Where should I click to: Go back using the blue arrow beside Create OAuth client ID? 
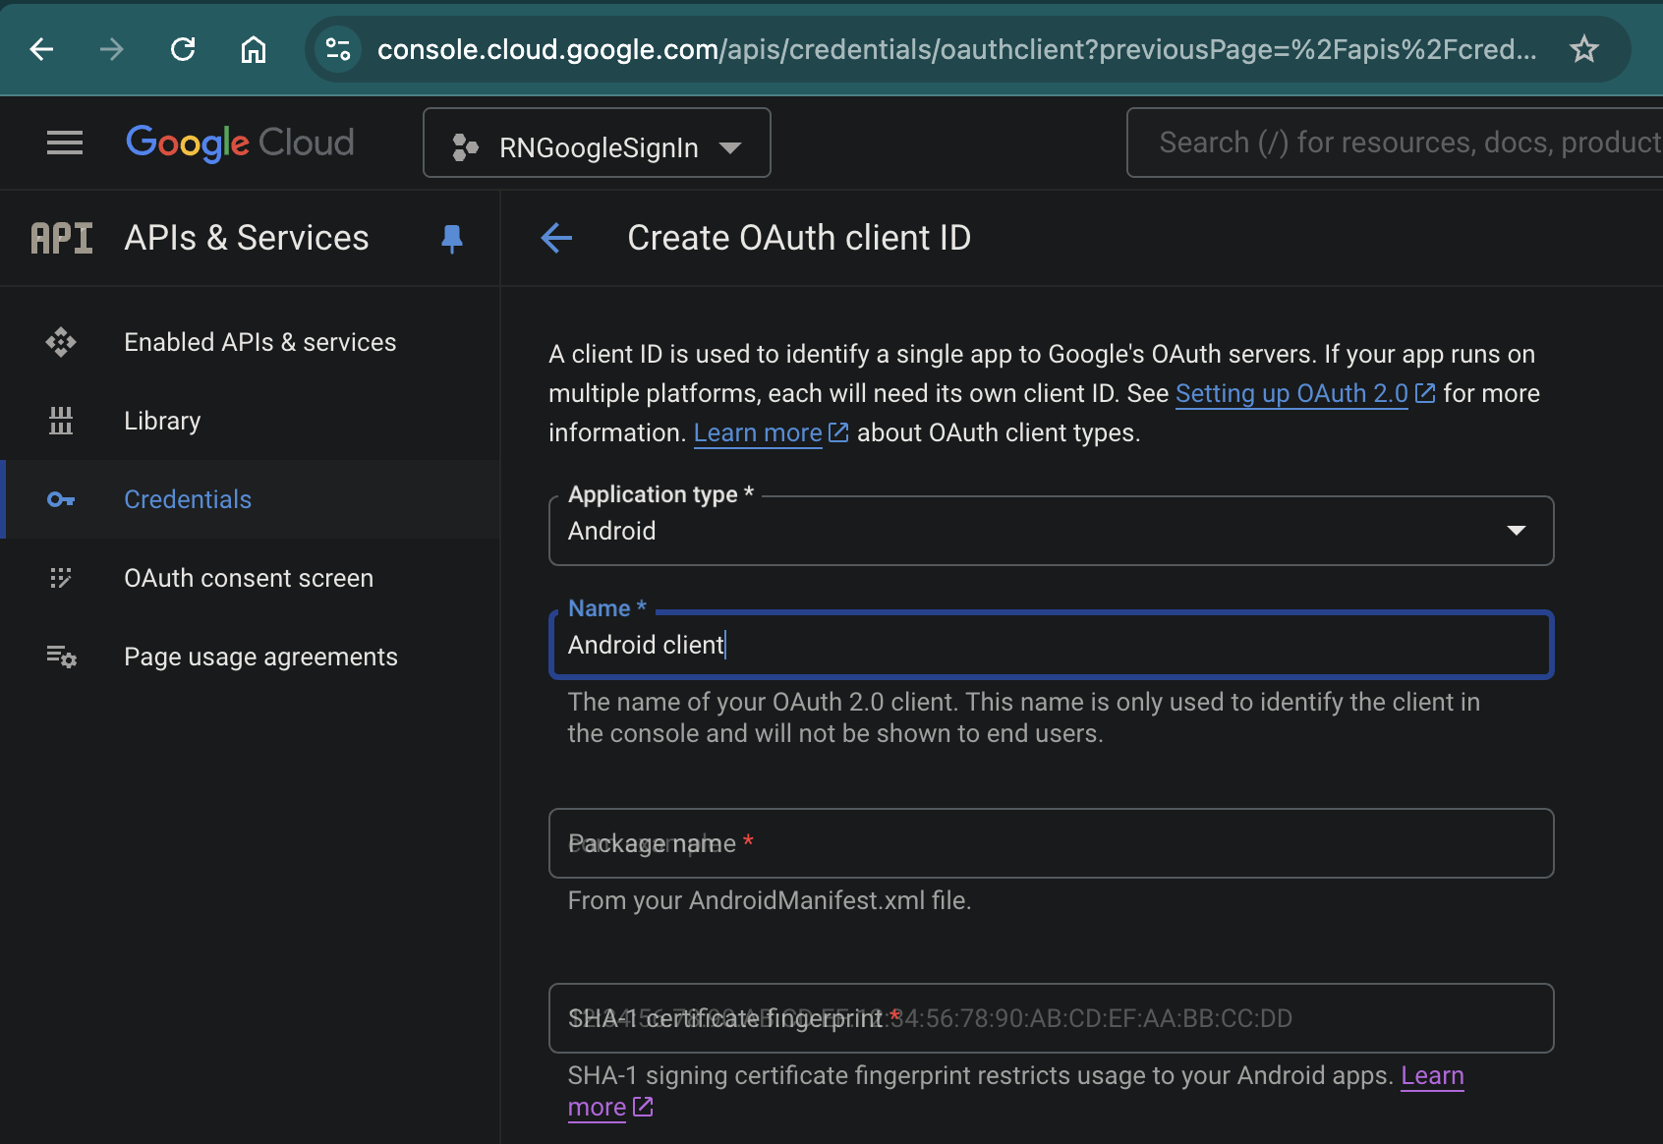pos(556,238)
